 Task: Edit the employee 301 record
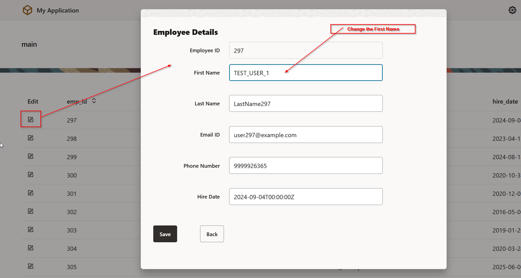pos(31,193)
